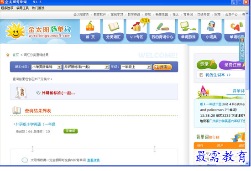
Task: Click the purple 免费注册 button
Action: 232,65
